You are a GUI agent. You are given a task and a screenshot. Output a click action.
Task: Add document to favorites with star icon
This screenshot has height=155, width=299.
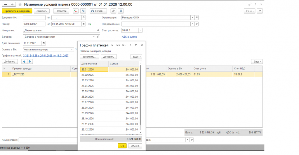pyautogui.click(x=20, y=4)
